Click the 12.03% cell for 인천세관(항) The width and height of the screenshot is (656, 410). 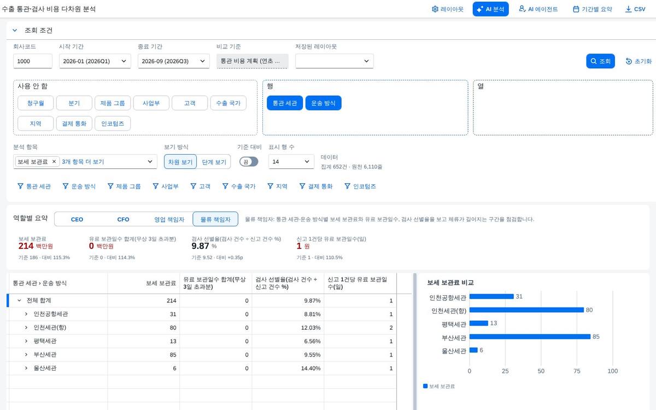pos(288,327)
